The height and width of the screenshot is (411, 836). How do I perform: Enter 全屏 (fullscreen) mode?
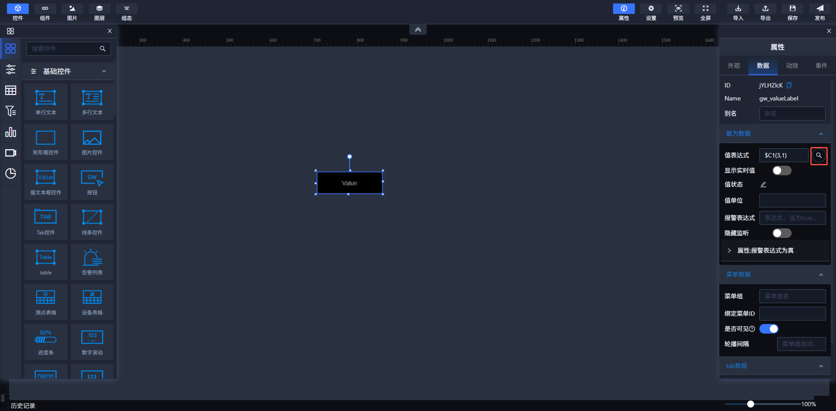[x=705, y=12]
